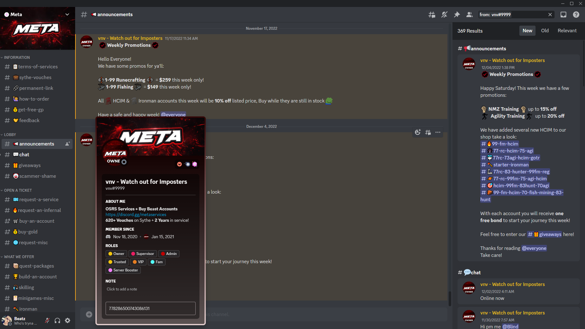
Task: Open the giveaways channel in sidebar
Action: pyautogui.click(x=37, y=165)
